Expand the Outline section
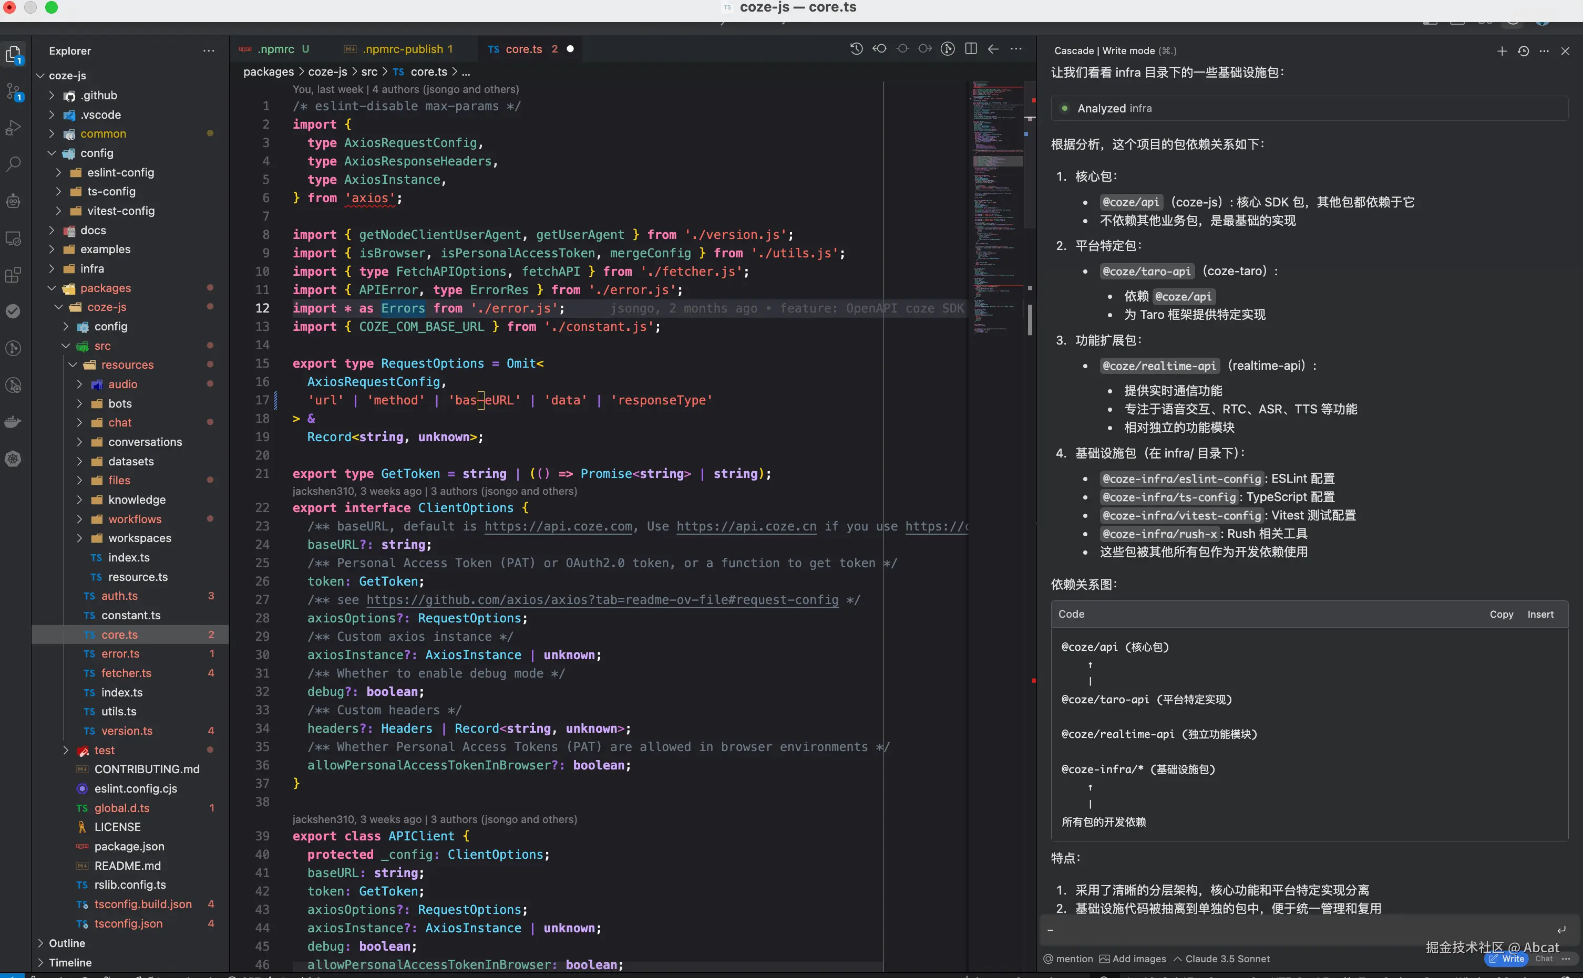Image resolution: width=1583 pixels, height=978 pixels. tap(67, 943)
